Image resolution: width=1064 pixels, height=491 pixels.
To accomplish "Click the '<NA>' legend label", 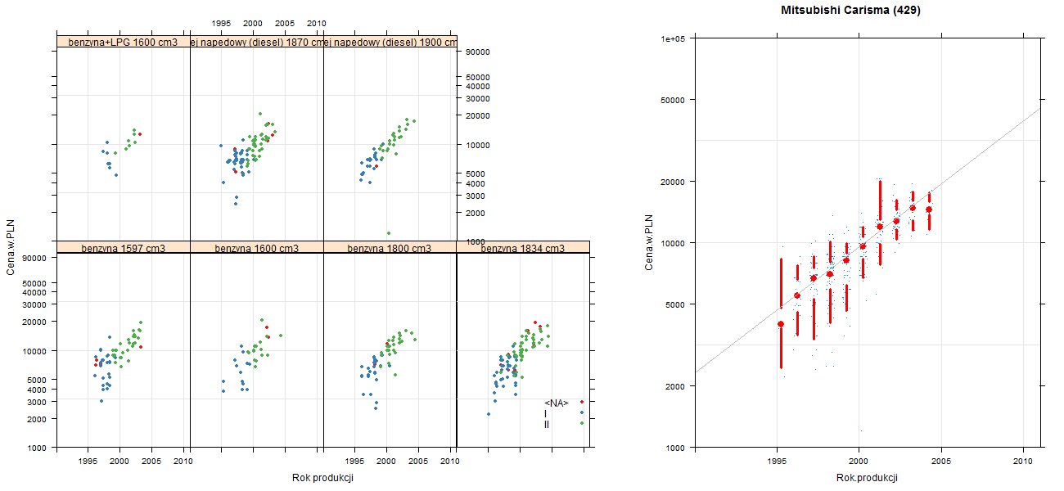I will coord(557,403).
